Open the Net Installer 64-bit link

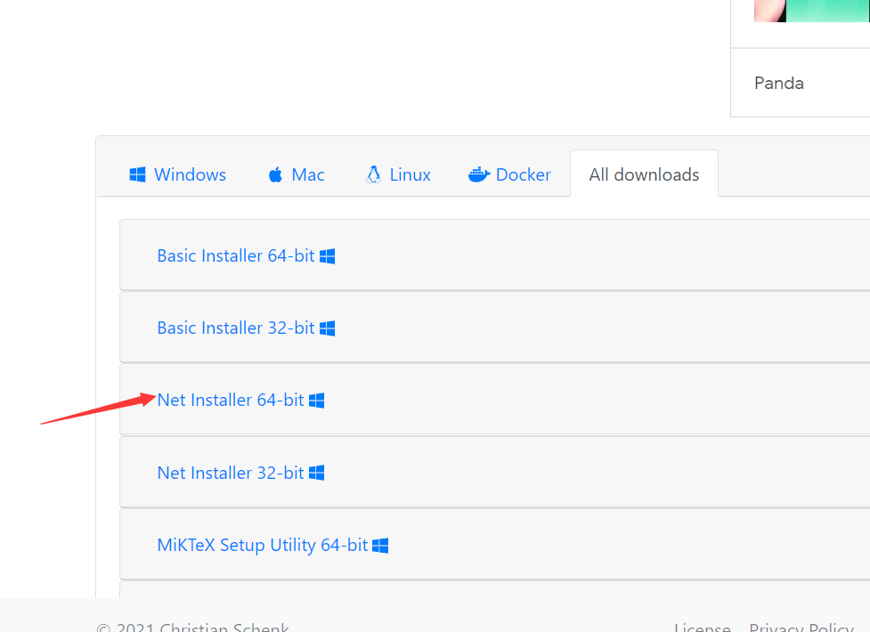231,400
